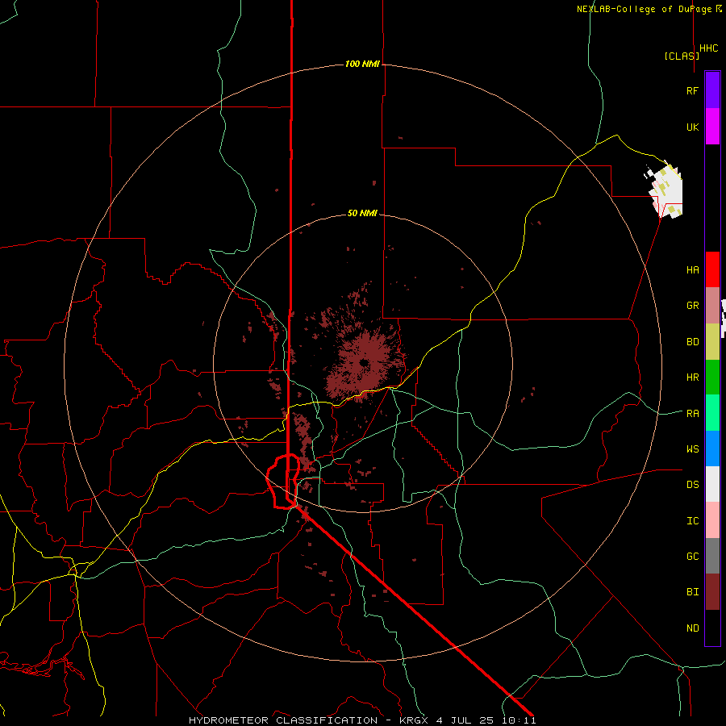
Task: Click the HYDROMETEOR CLASSIFICATION title text
Action: (x=283, y=720)
